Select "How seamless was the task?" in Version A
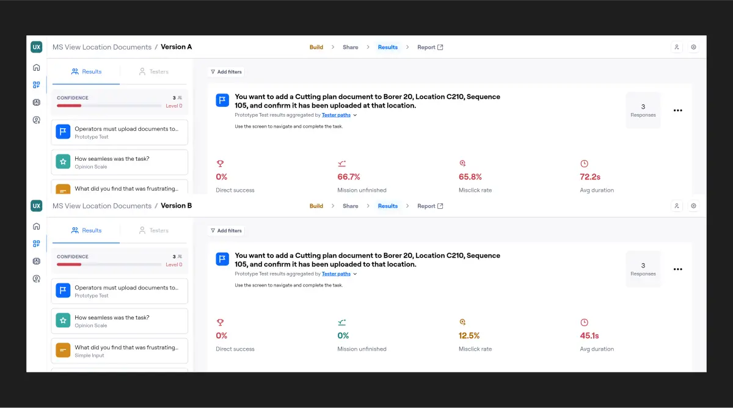733x408 pixels. [120, 162]
